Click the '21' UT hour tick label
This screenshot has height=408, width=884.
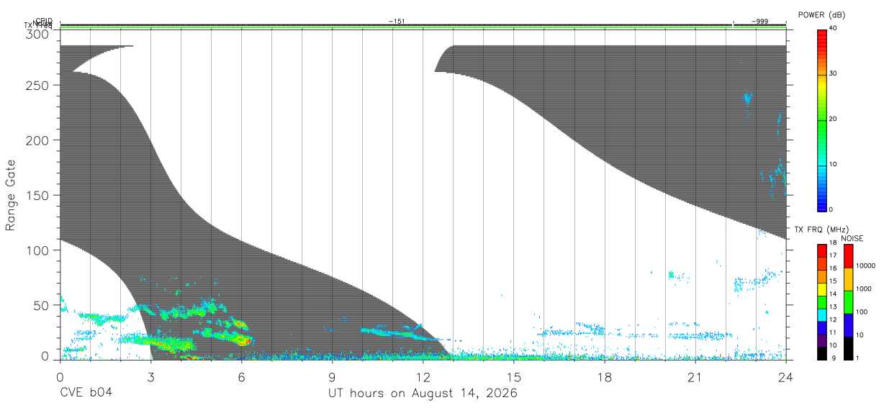click(x=695, y=377)
